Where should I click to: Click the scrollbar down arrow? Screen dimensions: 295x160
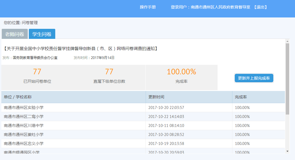[x=287, y=151]
